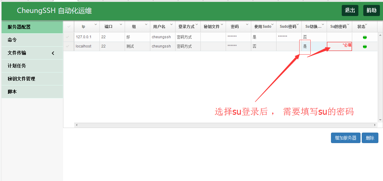
Task: Click the 增加服务器 add server button
Action: click(346, 138)
